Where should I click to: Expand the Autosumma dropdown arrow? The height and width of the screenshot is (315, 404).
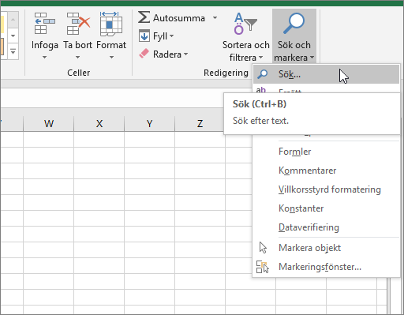[215, 17]
